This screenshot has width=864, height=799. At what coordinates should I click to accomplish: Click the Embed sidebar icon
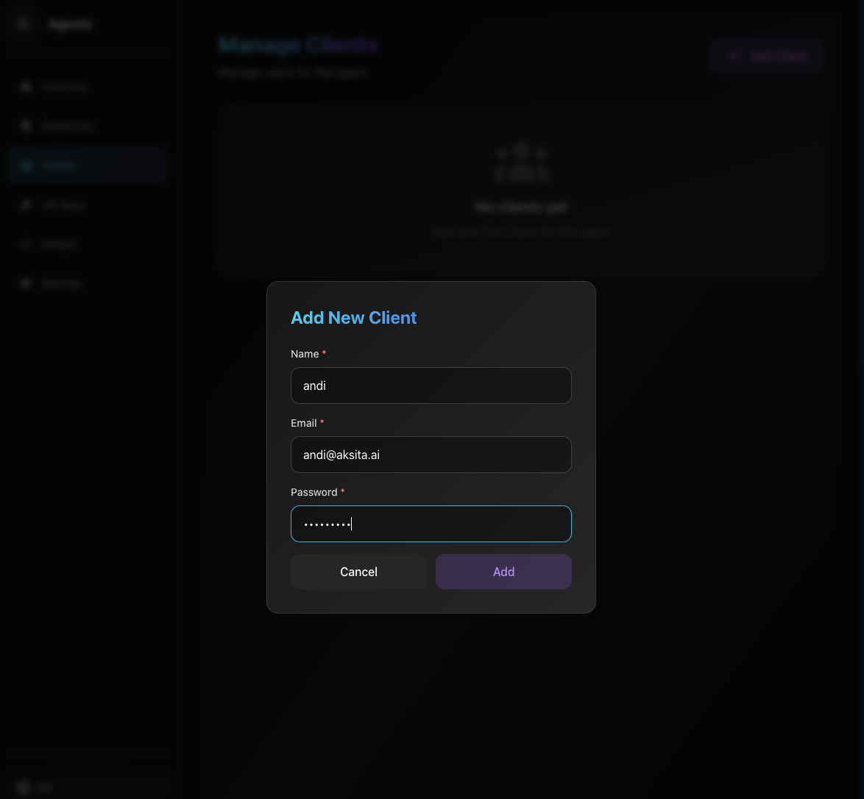tap(26, 244)
